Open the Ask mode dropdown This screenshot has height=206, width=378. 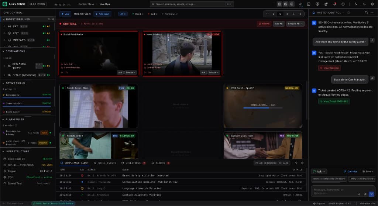(x=319, y=172)
